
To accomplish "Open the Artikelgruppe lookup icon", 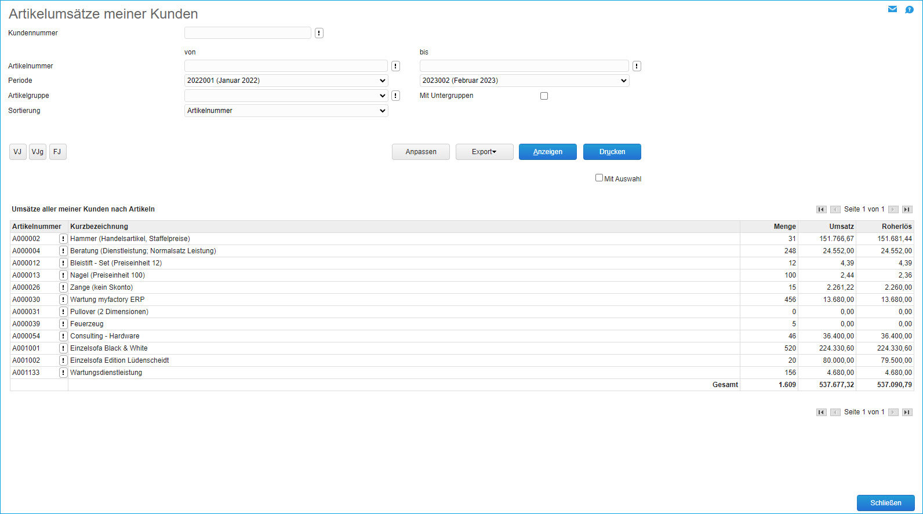I will [395, 96].
